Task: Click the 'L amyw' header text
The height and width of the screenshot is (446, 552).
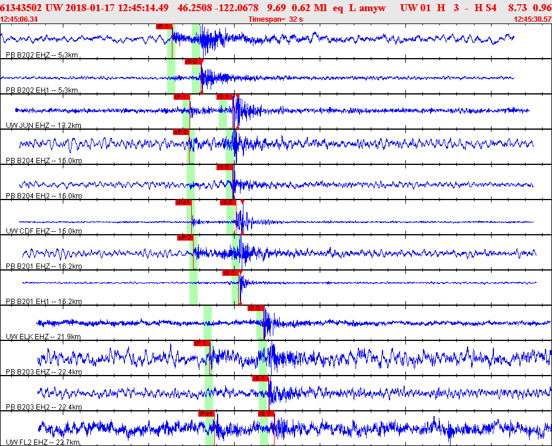Action: click(x=368, y=8)
